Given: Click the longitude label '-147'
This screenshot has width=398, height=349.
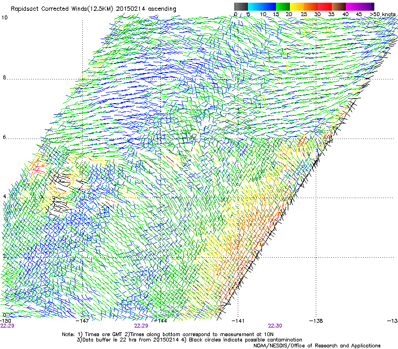Looking at the screenshot, I should pos(82,321).
